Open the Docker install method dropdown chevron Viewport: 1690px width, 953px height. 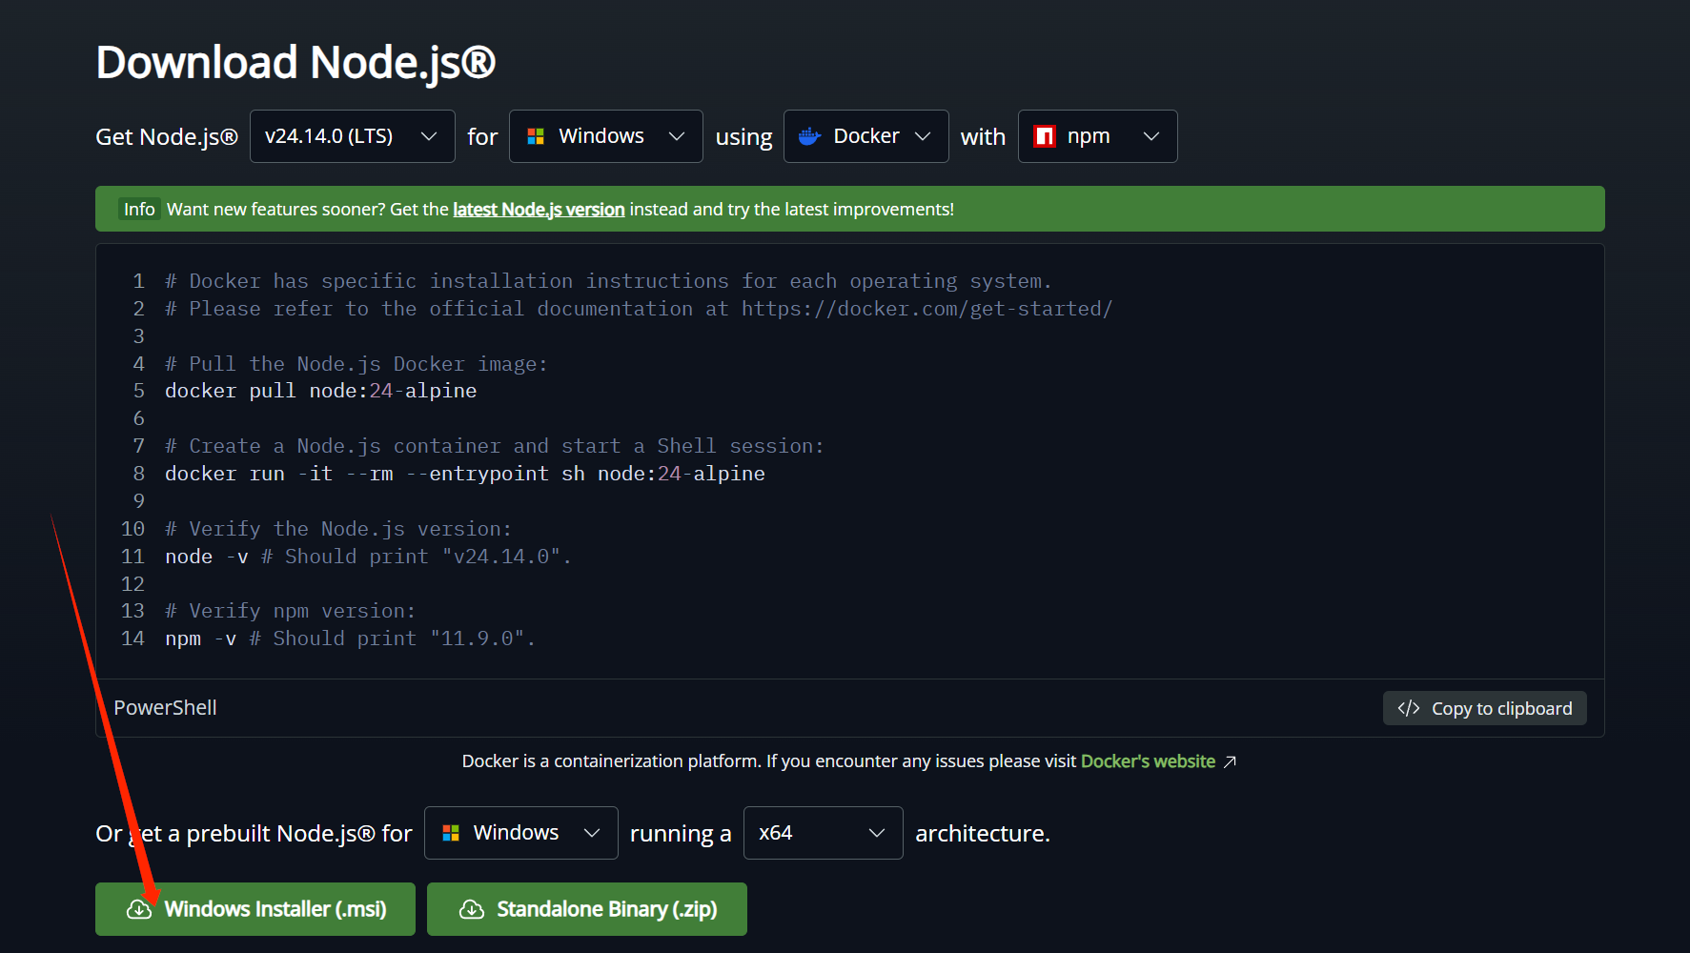tap(923, 136)
